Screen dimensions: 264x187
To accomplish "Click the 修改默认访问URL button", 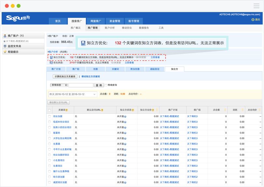I will click(x=59, y=102).
